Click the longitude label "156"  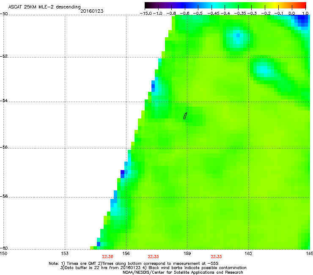(126, 253)
